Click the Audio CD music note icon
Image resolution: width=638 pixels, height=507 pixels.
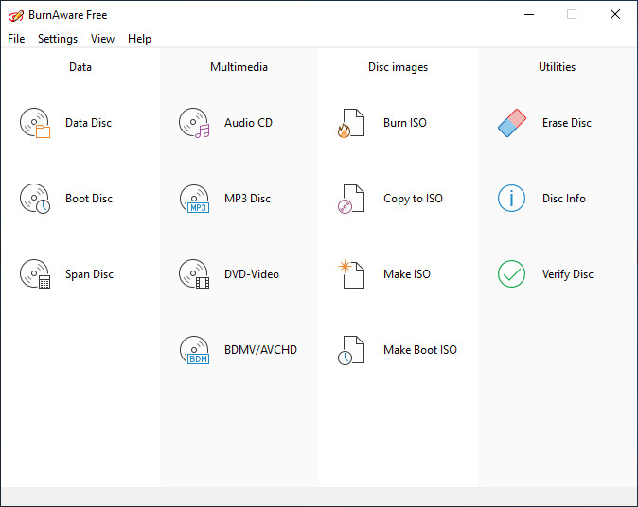click(x=194, y=123)
